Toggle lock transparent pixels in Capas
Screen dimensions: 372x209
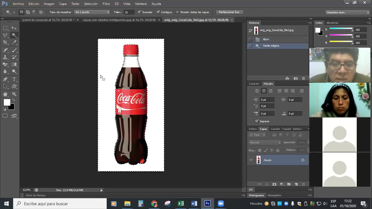pos(260,150)
